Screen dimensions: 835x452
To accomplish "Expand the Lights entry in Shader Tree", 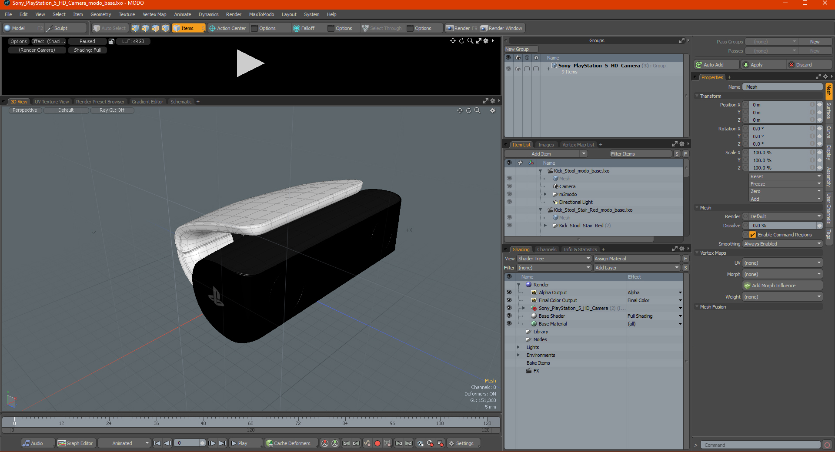I will coord(518,347).
